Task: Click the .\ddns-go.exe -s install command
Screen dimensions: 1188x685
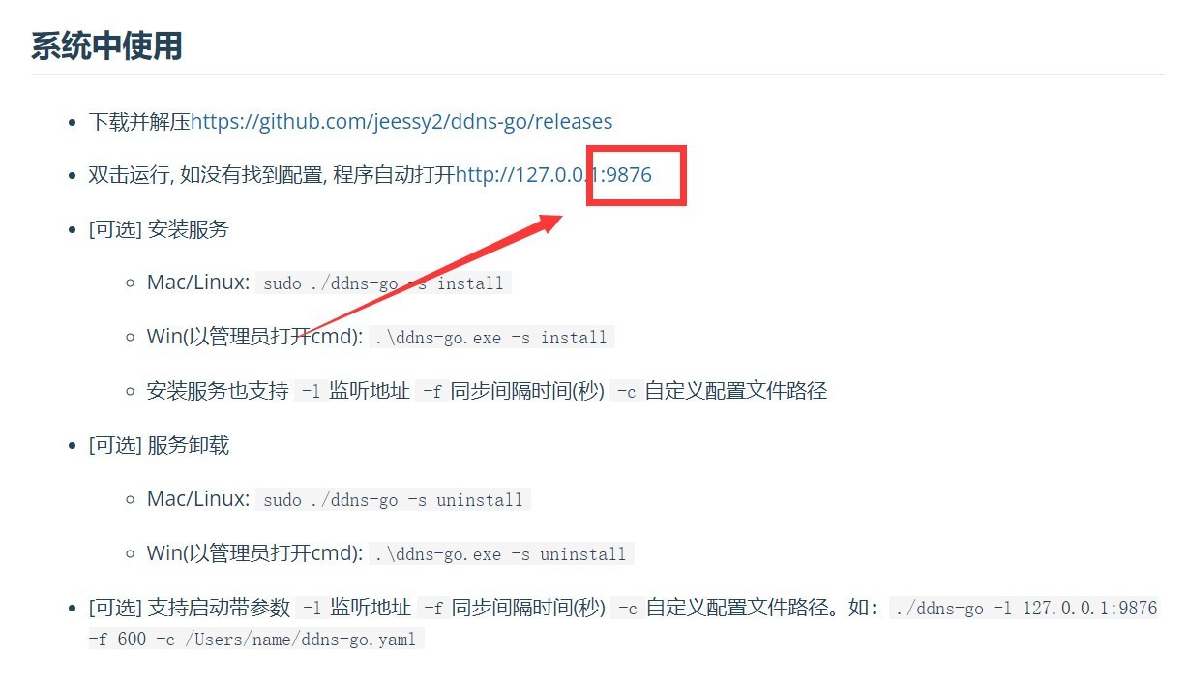Action: click(x=490, y=338)
